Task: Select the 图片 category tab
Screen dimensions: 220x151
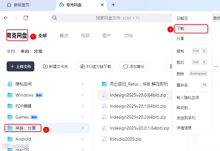Action: 107,36
